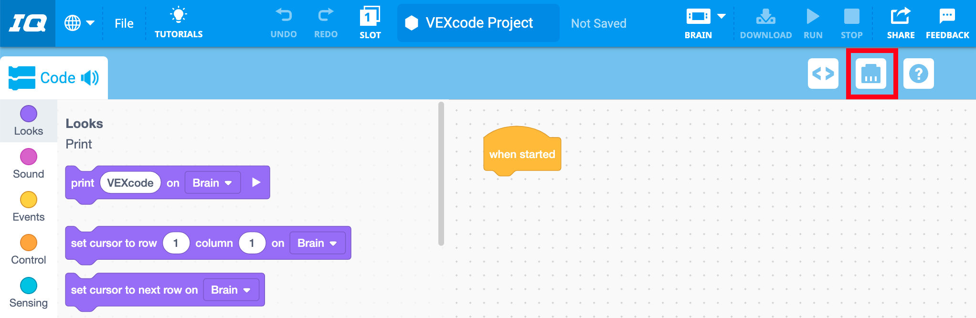976x318 pixels.
Task: Open the Slot selection
Action: click(370, 21)
